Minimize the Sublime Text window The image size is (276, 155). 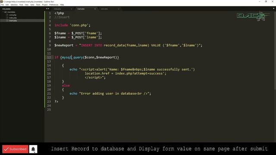click(x=260, y=2)
